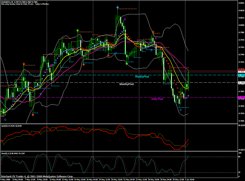Screen dimensions: 245x181
Task: Click the orange down arrow near the 7 May high
Action: (24, 64)
